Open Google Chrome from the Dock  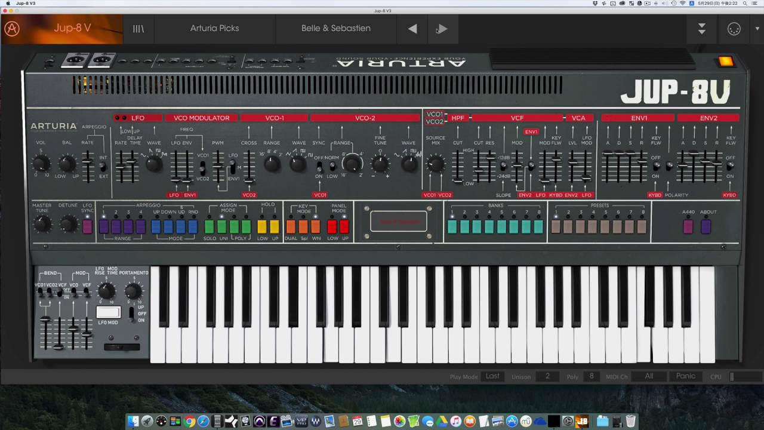click(x=190, y=421)
